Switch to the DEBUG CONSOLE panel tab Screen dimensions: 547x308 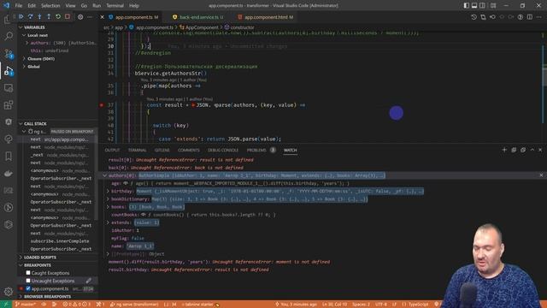tap(223, 151)
